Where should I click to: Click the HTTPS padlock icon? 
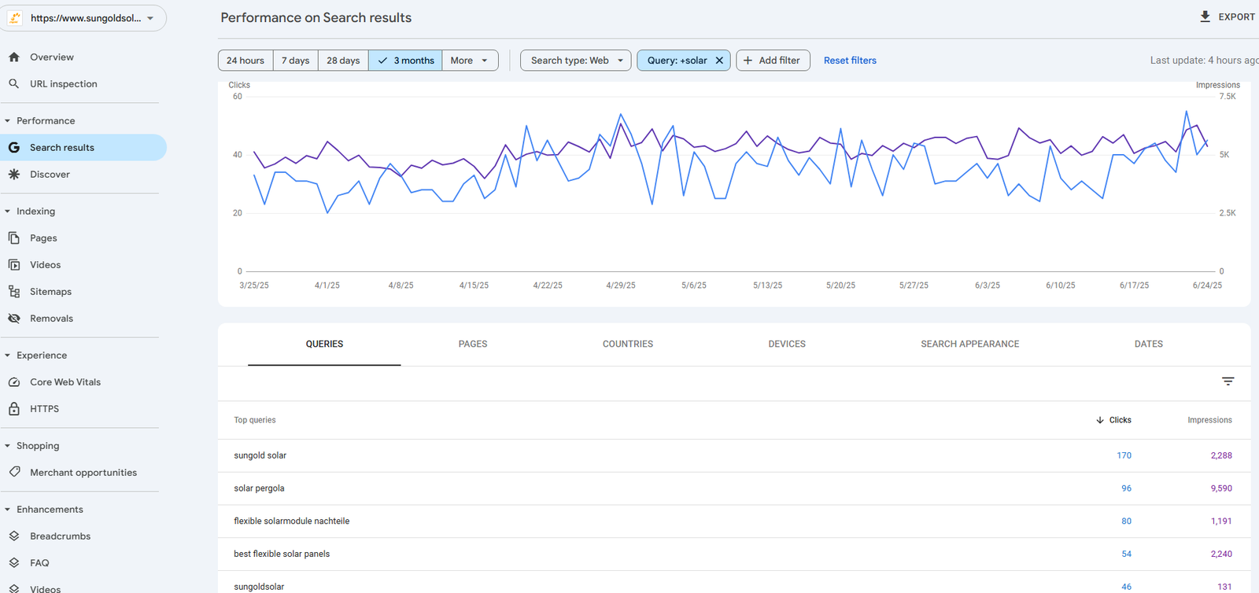click(14, 409)
